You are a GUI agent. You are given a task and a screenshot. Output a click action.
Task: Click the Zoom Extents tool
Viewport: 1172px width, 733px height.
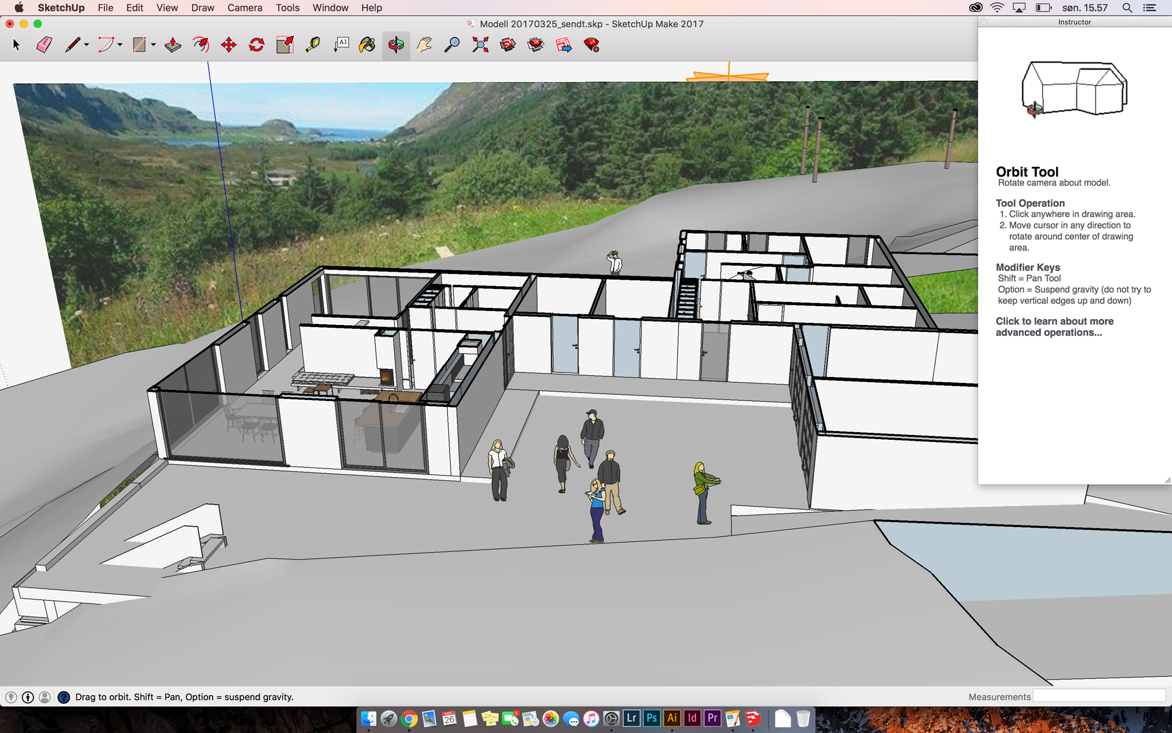[x=480, y=45]
